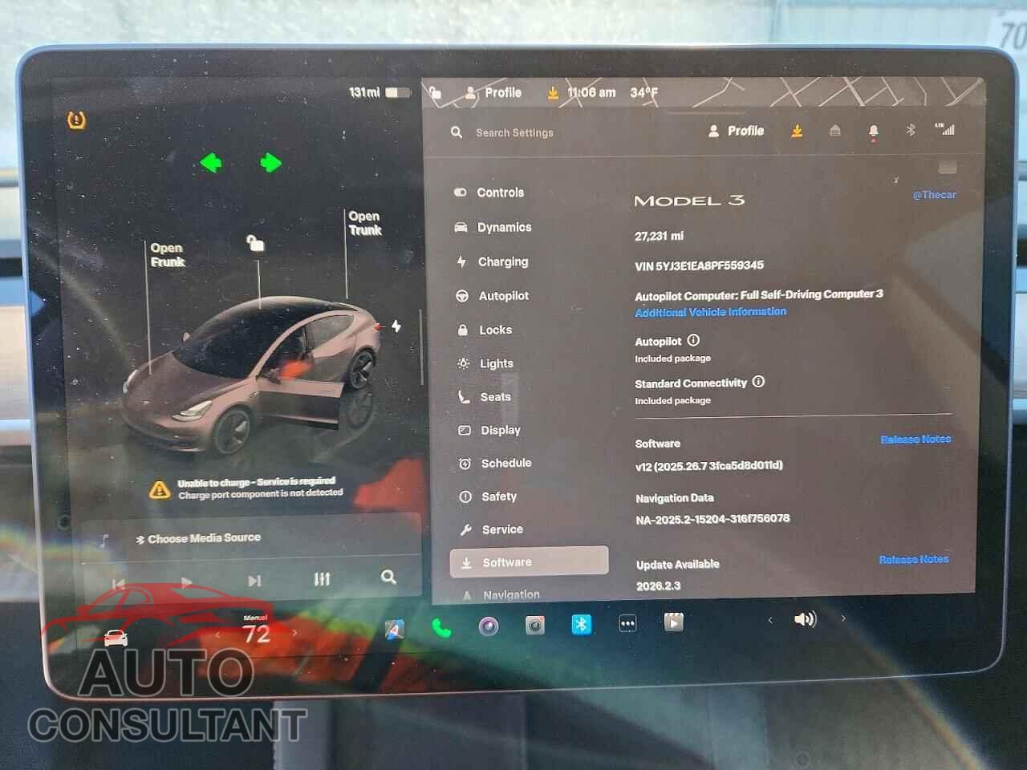Tap the LTE signal strength icon
1027x770 pixels.
click(944, 129)
